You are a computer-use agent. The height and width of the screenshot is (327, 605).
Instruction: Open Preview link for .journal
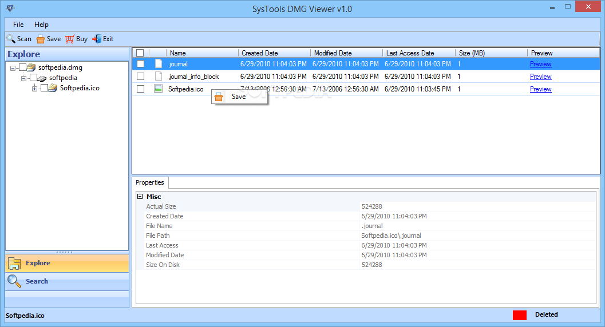point(540,64)
